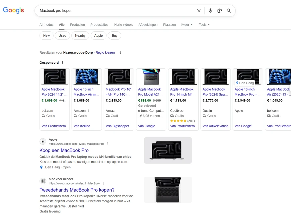Open the Google logo homepage
Viewport: 291px width, 218px height.
point(13,10)
